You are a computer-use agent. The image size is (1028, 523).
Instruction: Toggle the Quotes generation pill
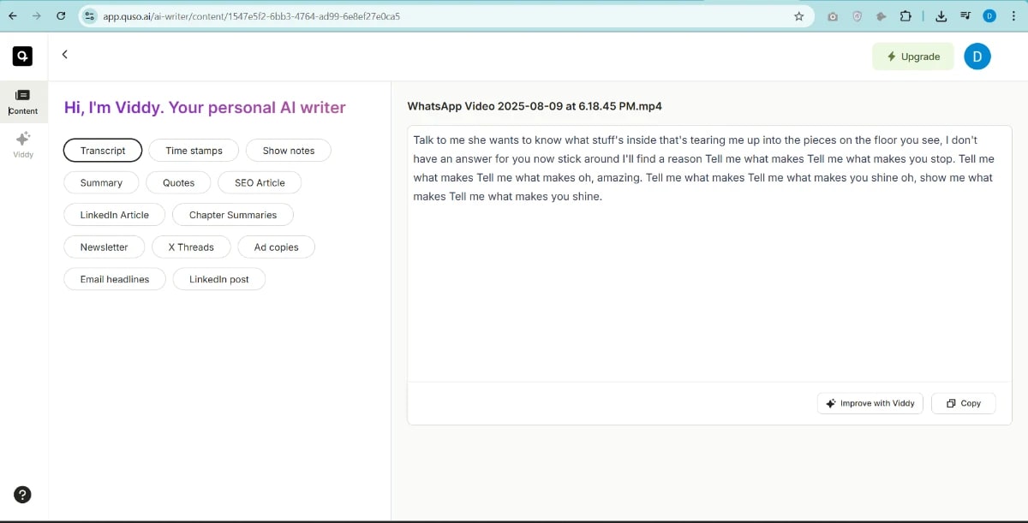coord(178,182)
